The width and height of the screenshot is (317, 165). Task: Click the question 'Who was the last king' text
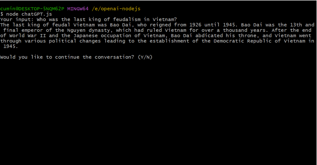tap(69, 19)
